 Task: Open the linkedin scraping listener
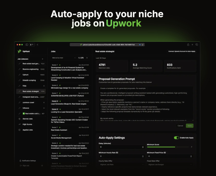[31, 80]
